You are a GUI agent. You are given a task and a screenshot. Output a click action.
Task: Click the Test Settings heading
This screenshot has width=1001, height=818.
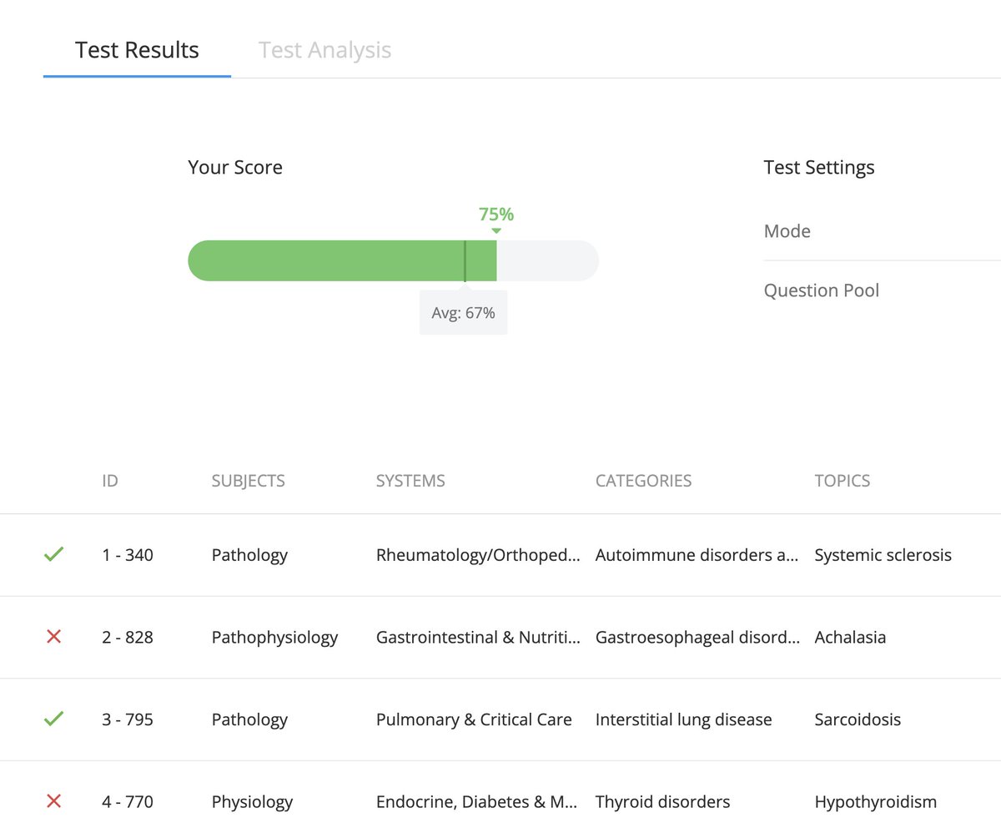pyautogui.click(x=819, y=167)
